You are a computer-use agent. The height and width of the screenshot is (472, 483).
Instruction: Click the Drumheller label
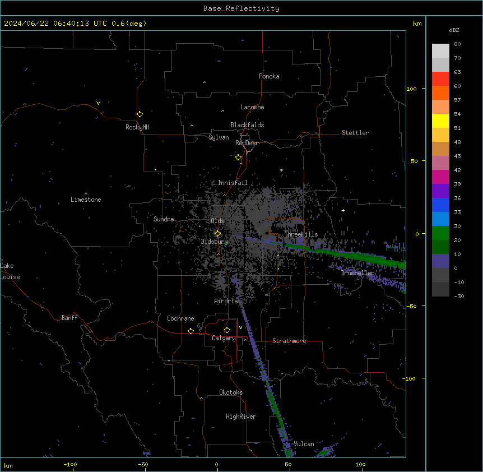click(x=357, y=273)
